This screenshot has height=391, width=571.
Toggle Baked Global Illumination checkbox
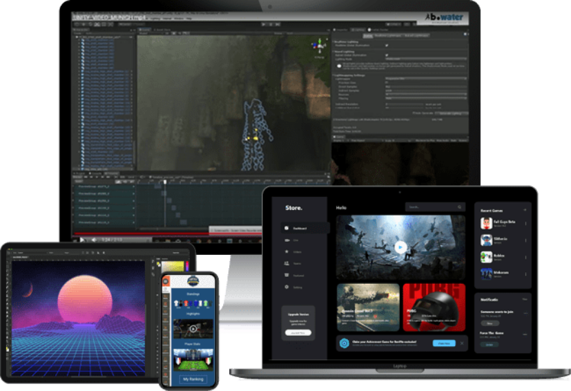387,55
